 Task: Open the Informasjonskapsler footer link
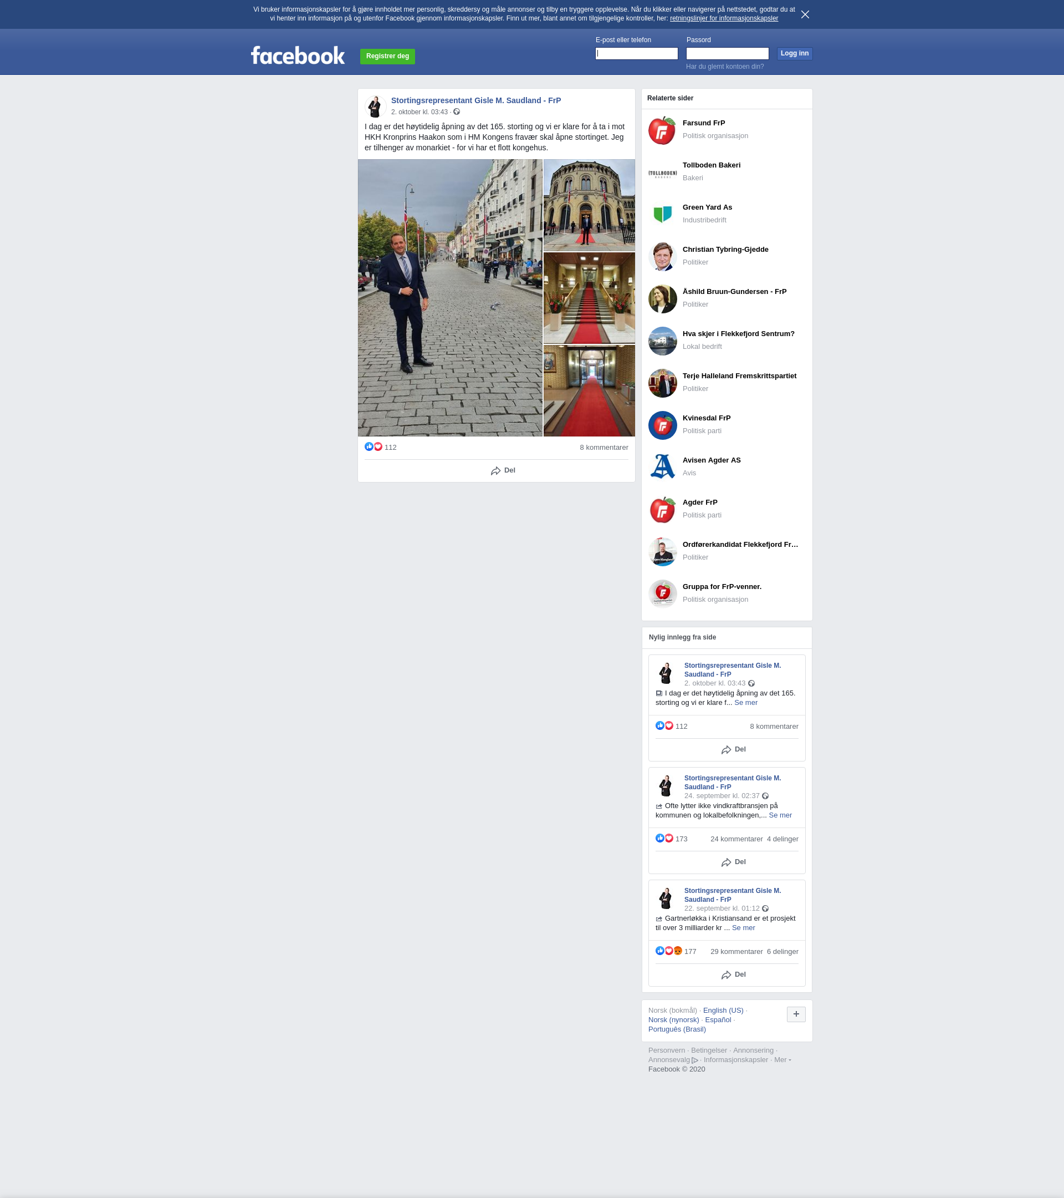735,1060
